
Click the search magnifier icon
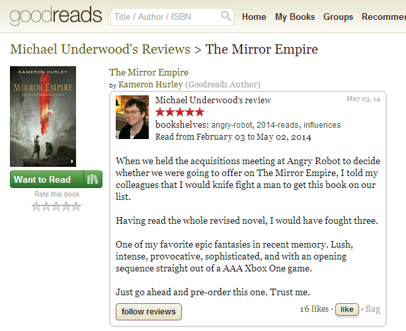[x=225, y=17]
